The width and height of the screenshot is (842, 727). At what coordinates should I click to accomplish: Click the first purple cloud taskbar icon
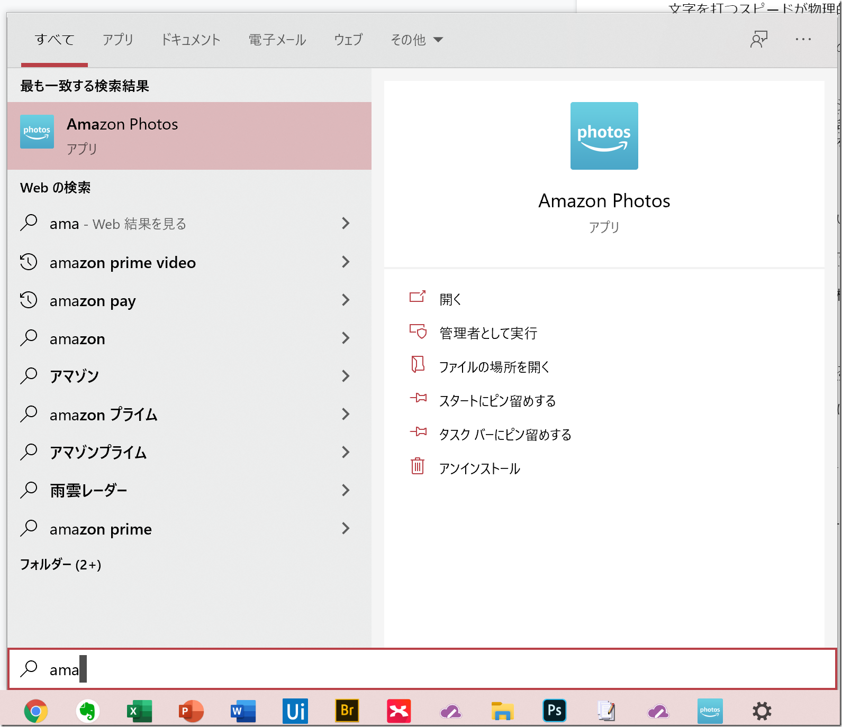[451, 712]
